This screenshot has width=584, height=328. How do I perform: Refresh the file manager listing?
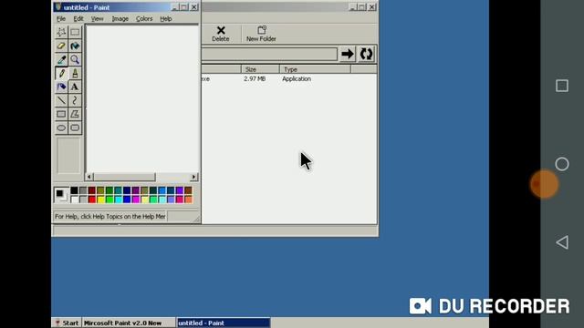tap(366, 54)
